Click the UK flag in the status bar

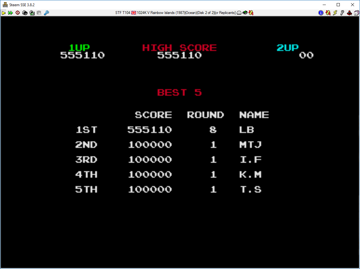pyautogui.click(x=134, y=13)
